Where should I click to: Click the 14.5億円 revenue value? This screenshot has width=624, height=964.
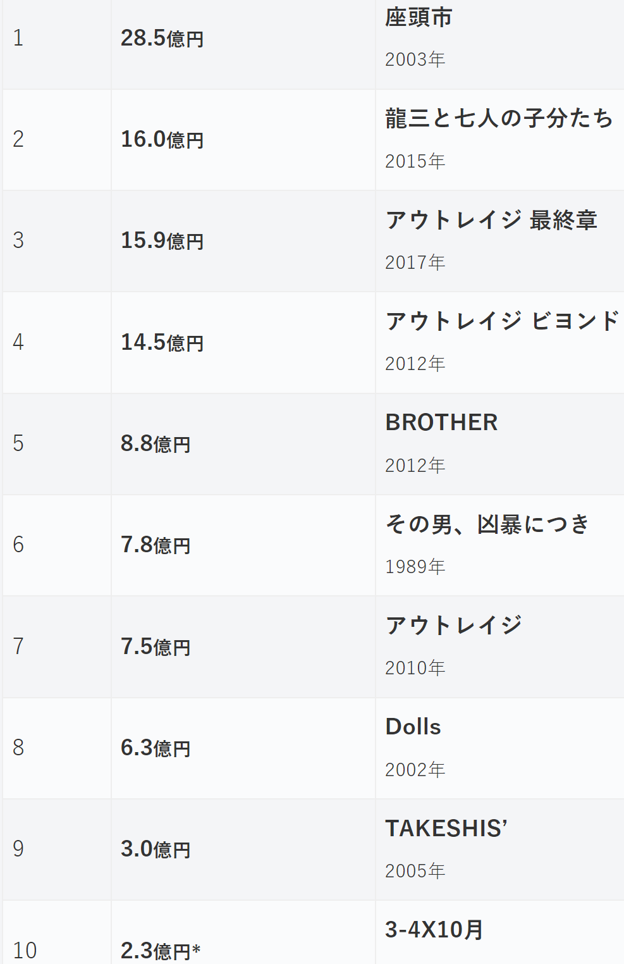pyautogui.click(x=162, y=343)
